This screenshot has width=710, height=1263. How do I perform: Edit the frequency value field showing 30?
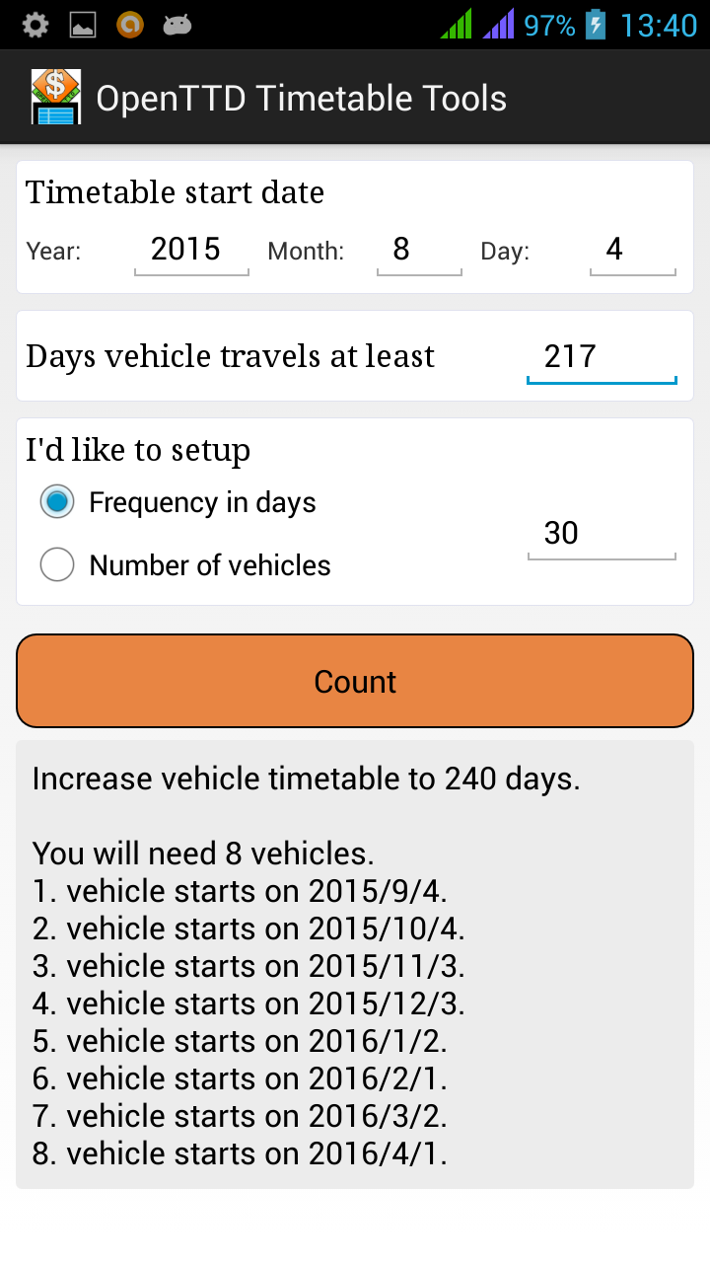tap(602, 535)
